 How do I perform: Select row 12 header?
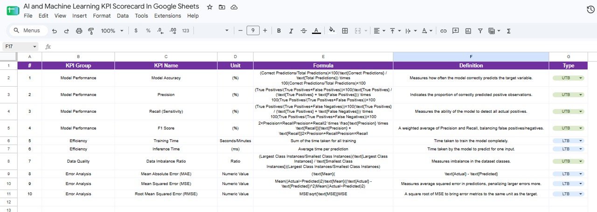8,202
